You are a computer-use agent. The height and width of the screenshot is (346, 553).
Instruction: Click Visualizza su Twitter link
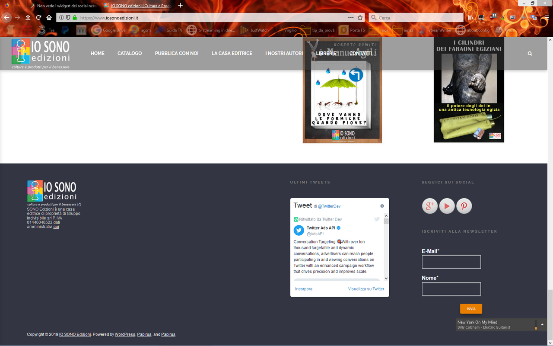(x=366, y=289)
